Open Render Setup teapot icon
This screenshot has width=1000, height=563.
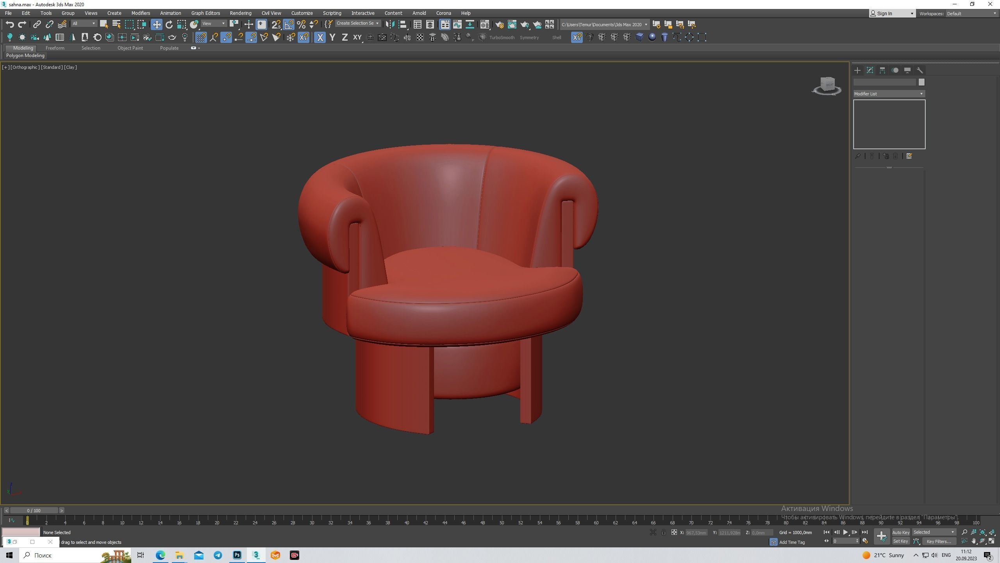pyautogui.click(x=499, y=25)
